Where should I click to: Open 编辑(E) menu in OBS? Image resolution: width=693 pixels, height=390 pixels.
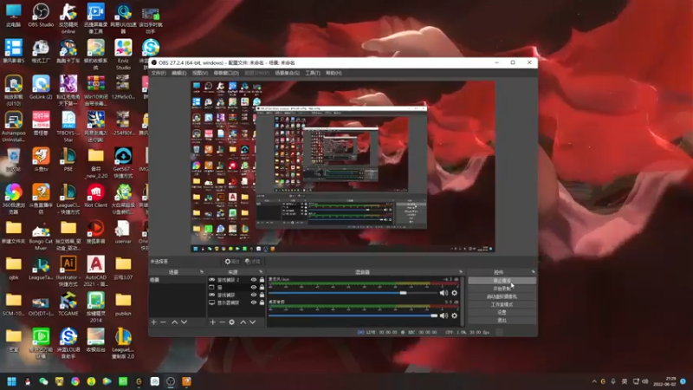coord(179,73)
